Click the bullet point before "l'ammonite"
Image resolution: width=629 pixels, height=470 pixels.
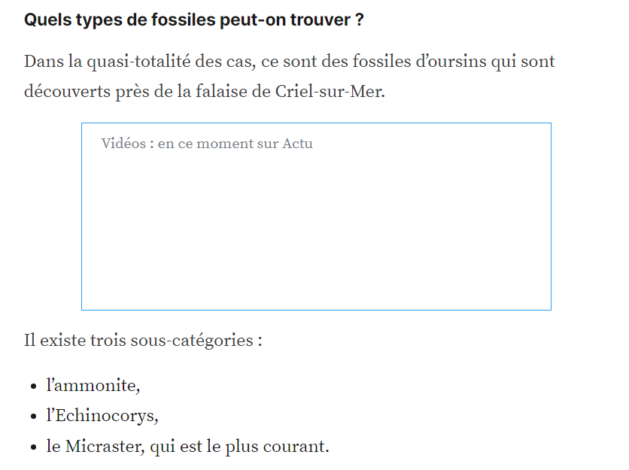tap(34, 387)
